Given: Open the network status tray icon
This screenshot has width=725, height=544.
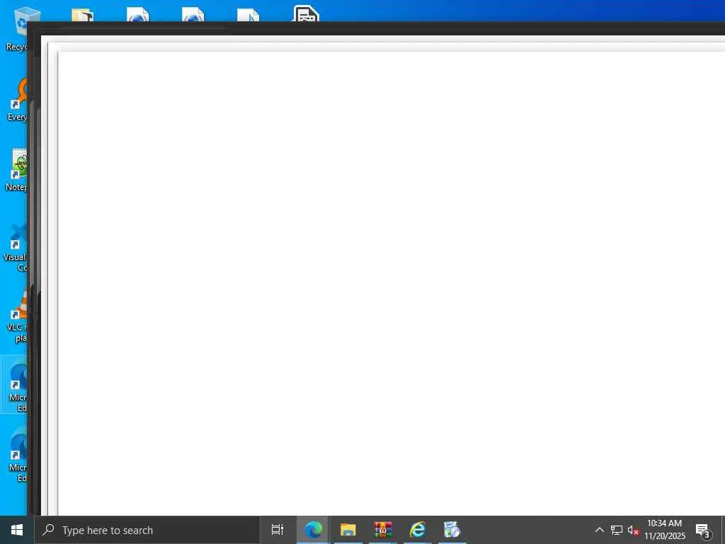Looking at the screenshot, I should tap(617, 530).
